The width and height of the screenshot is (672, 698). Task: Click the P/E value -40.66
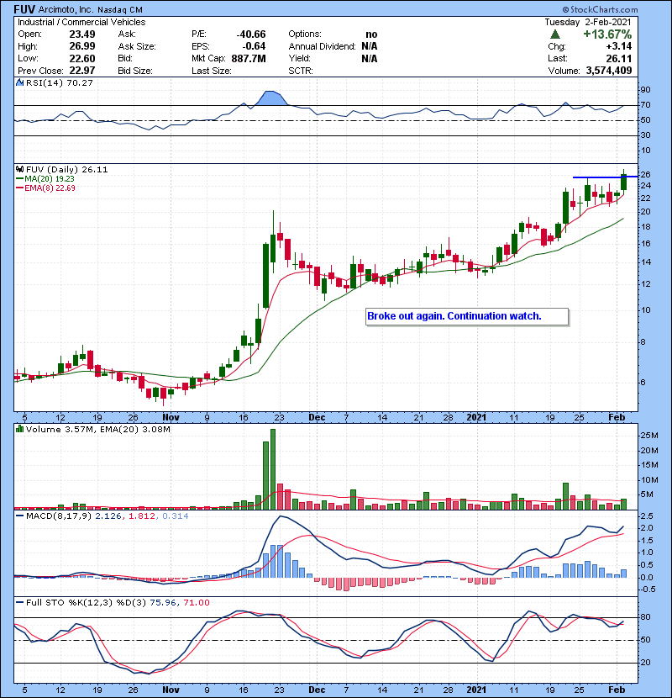pyautogui.click(x=251, y=34)
